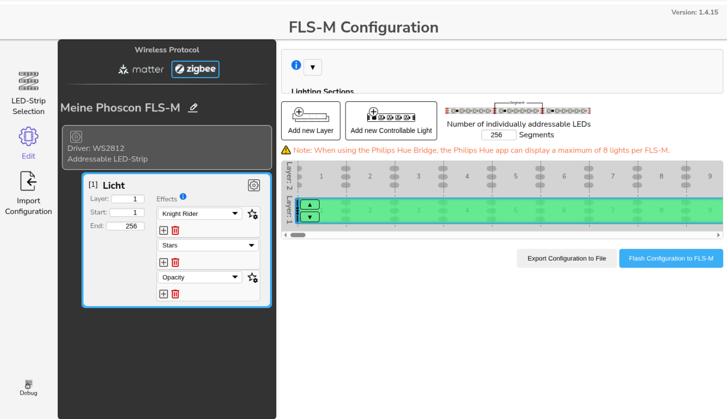Add a new effect with the plus icon under Stars

[x=163, y=262]
